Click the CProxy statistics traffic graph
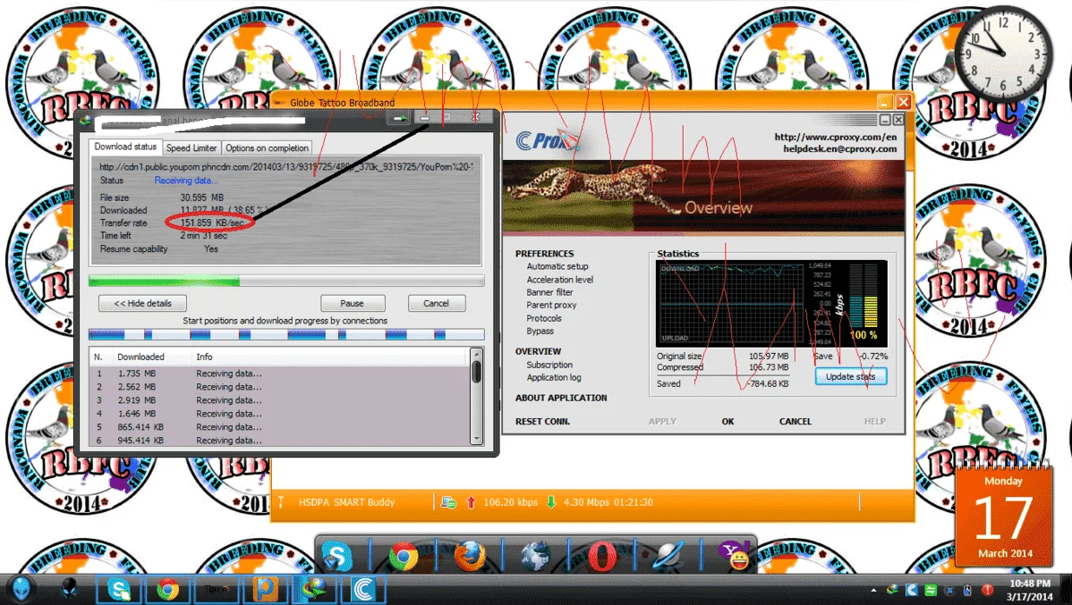 pos(729,303)
